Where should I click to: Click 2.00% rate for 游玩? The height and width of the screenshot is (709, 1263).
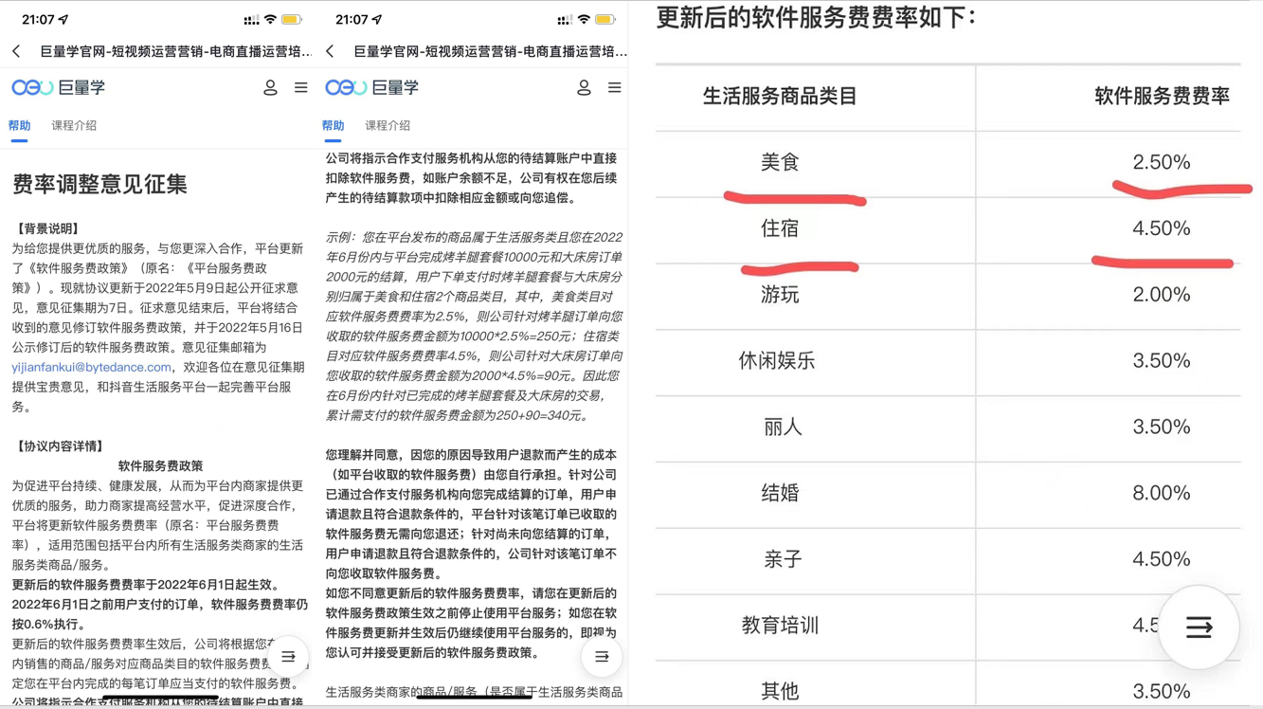tap(1162, 295)
